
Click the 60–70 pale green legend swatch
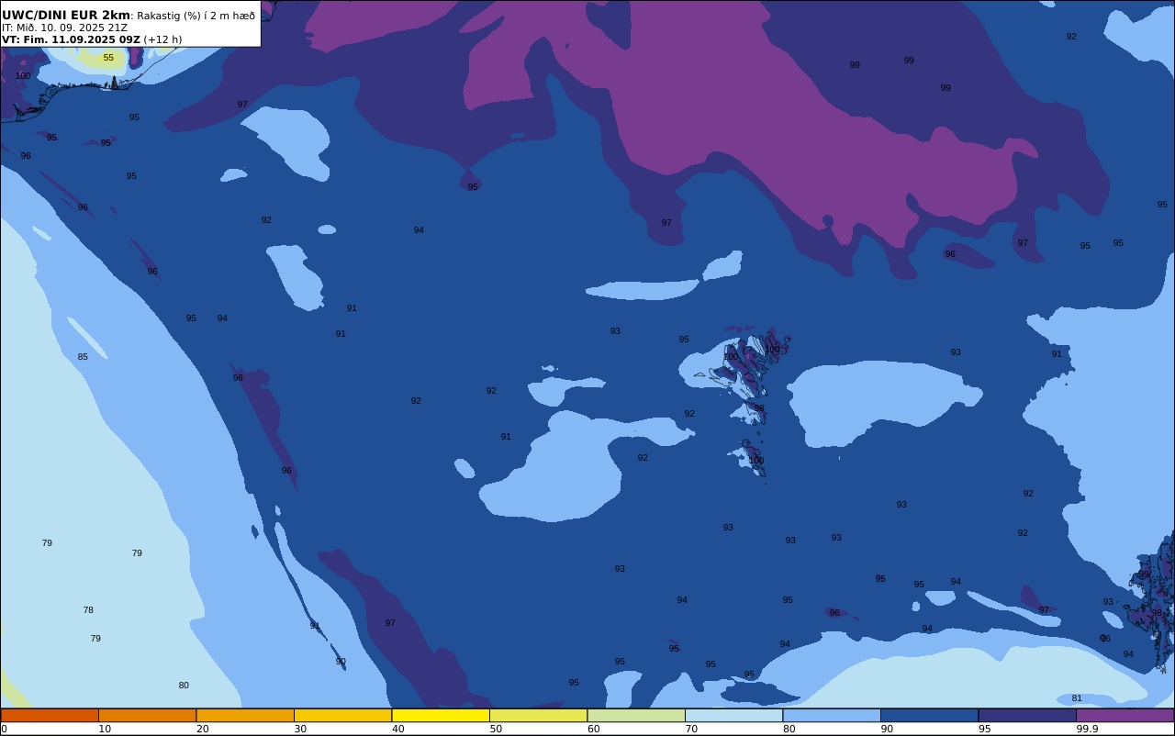click(x=636, y=715)
